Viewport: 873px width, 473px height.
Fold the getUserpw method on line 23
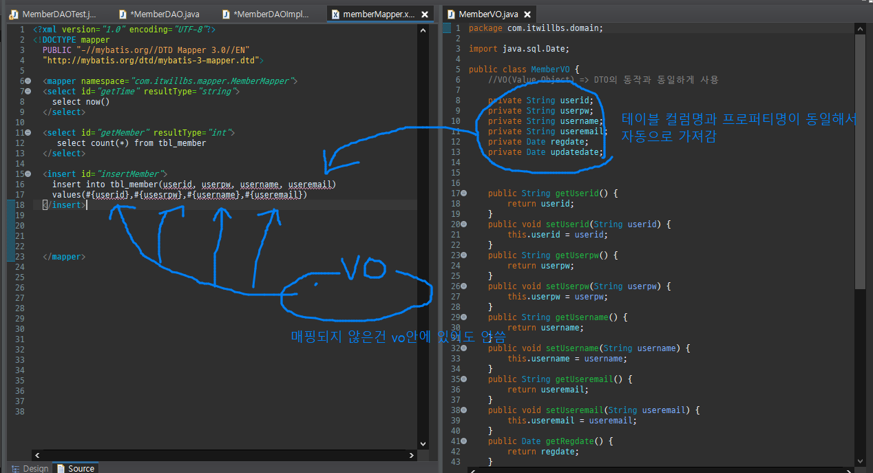pyautogui.click(x=463, y=255)
